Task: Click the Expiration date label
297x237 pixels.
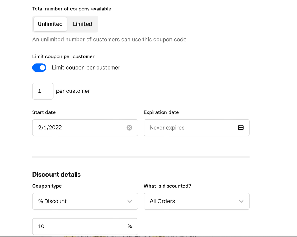Action: click(x=161, y=112)
